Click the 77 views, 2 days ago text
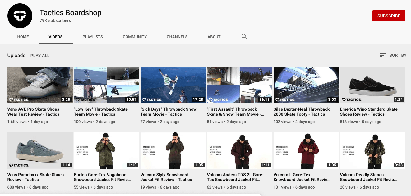Screen dimensions: 411x196 tap(160, 122)
